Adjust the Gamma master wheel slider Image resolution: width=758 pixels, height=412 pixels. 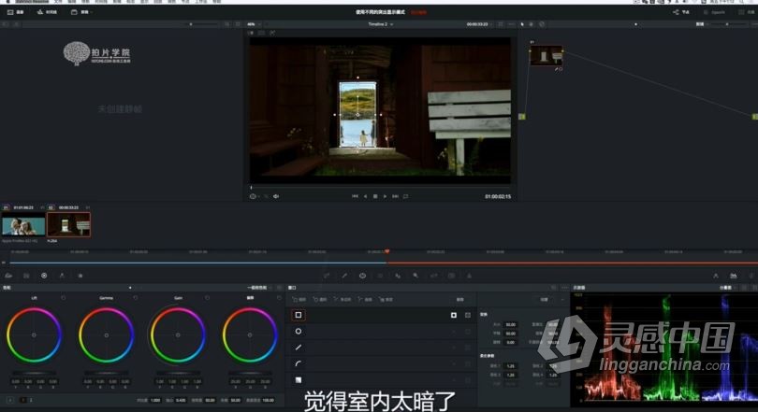107,373
